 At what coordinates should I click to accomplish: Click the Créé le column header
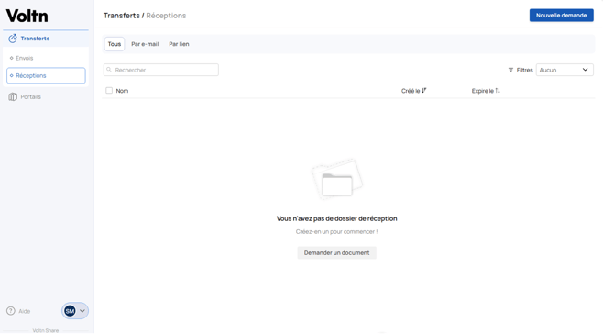(411, 91)
